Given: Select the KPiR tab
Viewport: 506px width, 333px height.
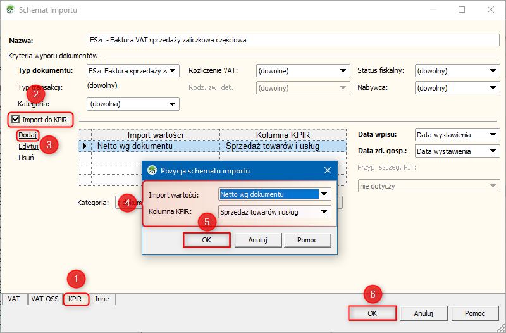Looking at the screenshot, I should tap(75, 299).
